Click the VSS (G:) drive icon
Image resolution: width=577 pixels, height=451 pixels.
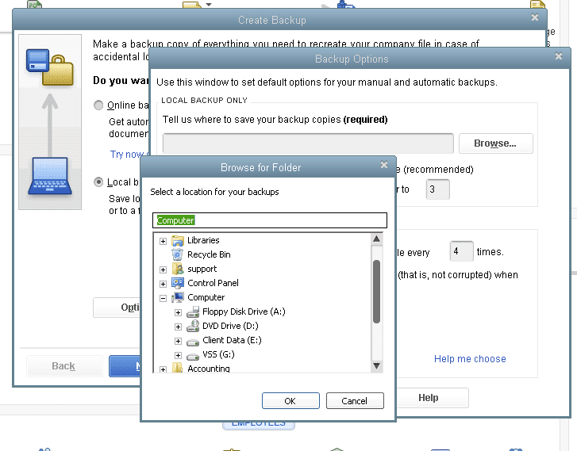pyautogui.click(x=193, y=356)
